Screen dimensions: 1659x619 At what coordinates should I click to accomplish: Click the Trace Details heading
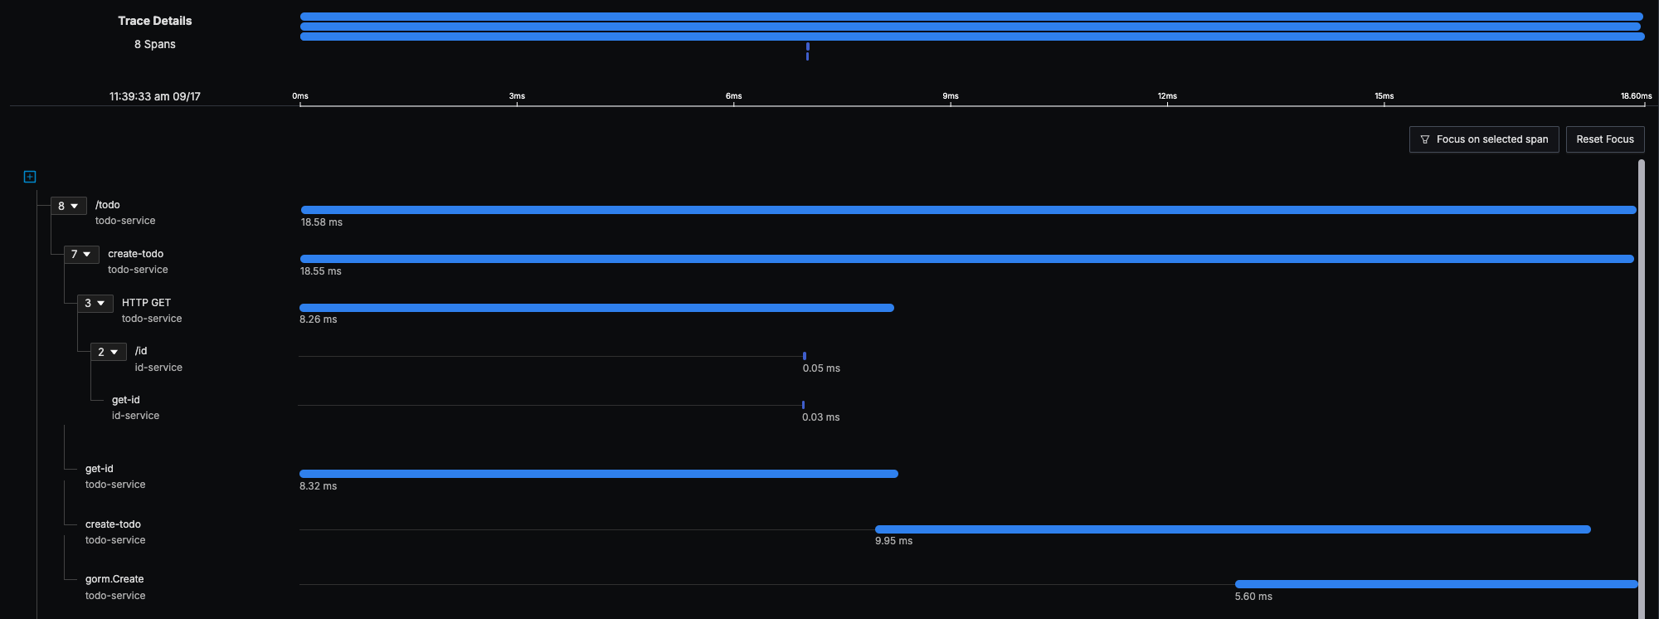pyautogui.click(x=155, y=21)
